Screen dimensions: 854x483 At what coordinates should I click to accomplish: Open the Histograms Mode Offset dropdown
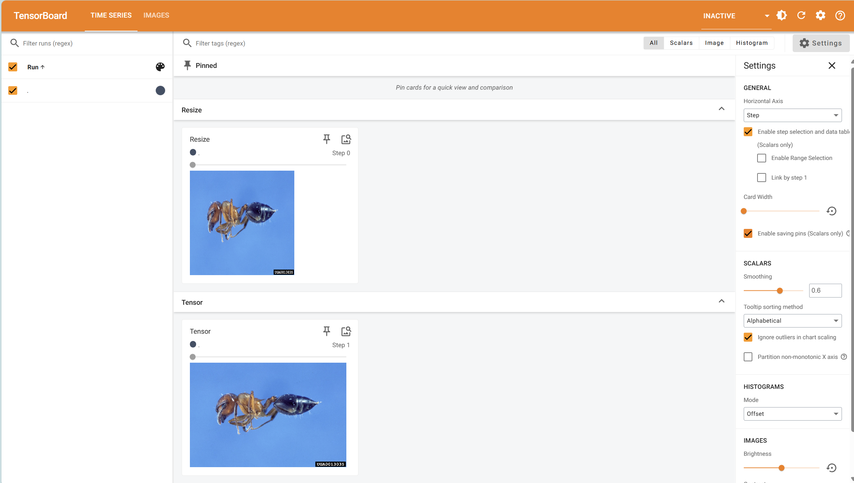[793, 414]
